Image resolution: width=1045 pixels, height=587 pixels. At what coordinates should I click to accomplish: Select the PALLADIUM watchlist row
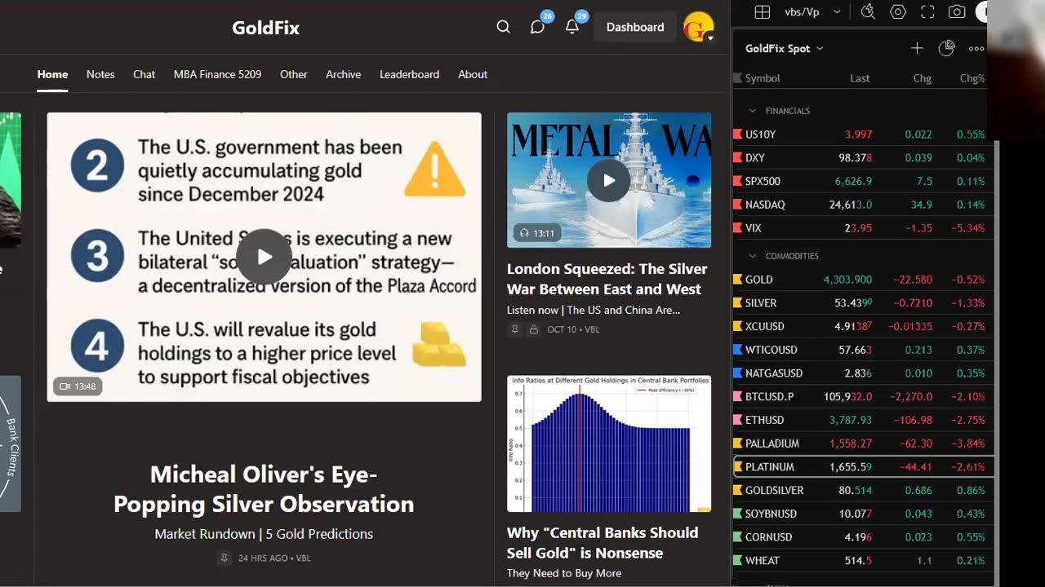coord(863,444)
